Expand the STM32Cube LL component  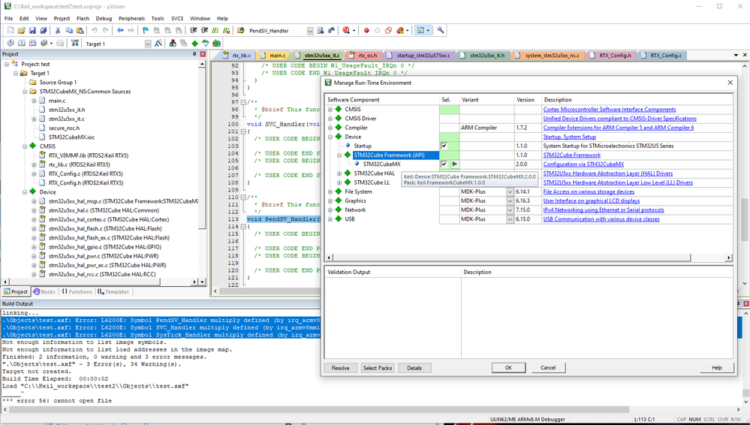pyautogui.click(x=339, y=182)
